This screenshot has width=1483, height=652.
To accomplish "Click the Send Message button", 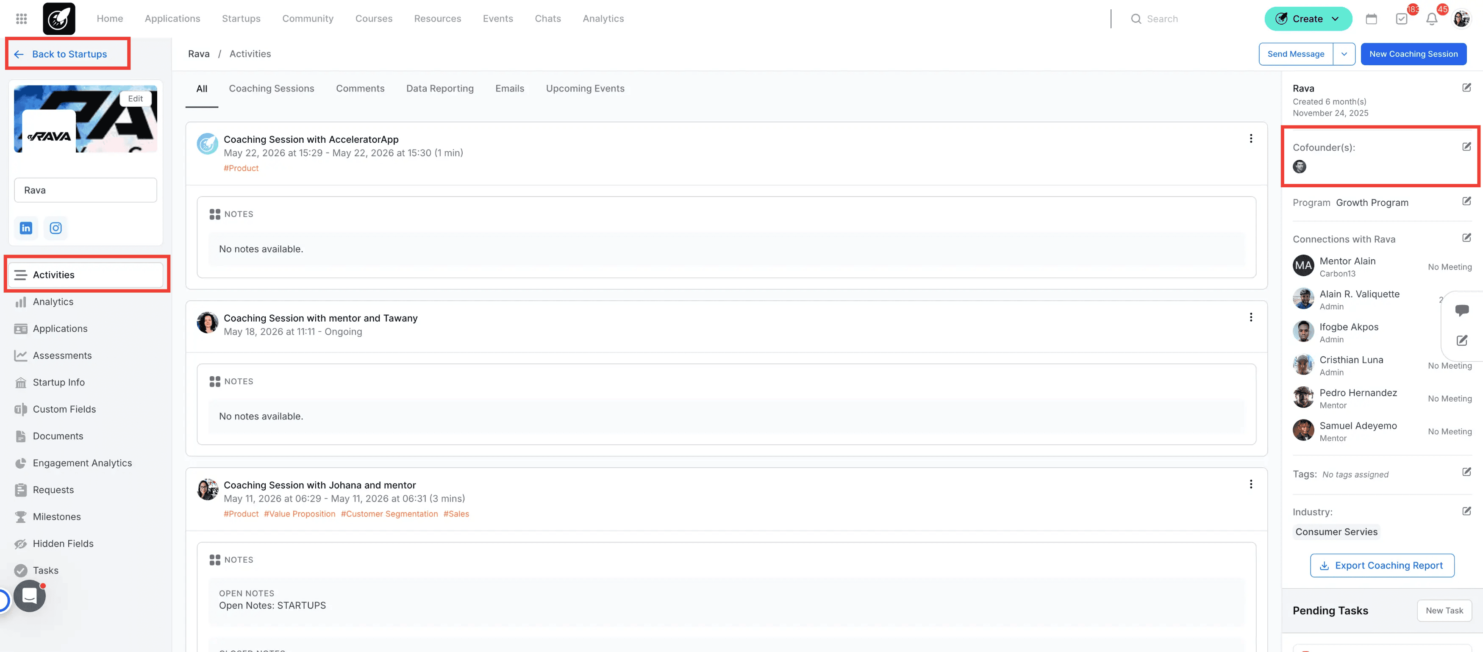I will [1295, 54].
